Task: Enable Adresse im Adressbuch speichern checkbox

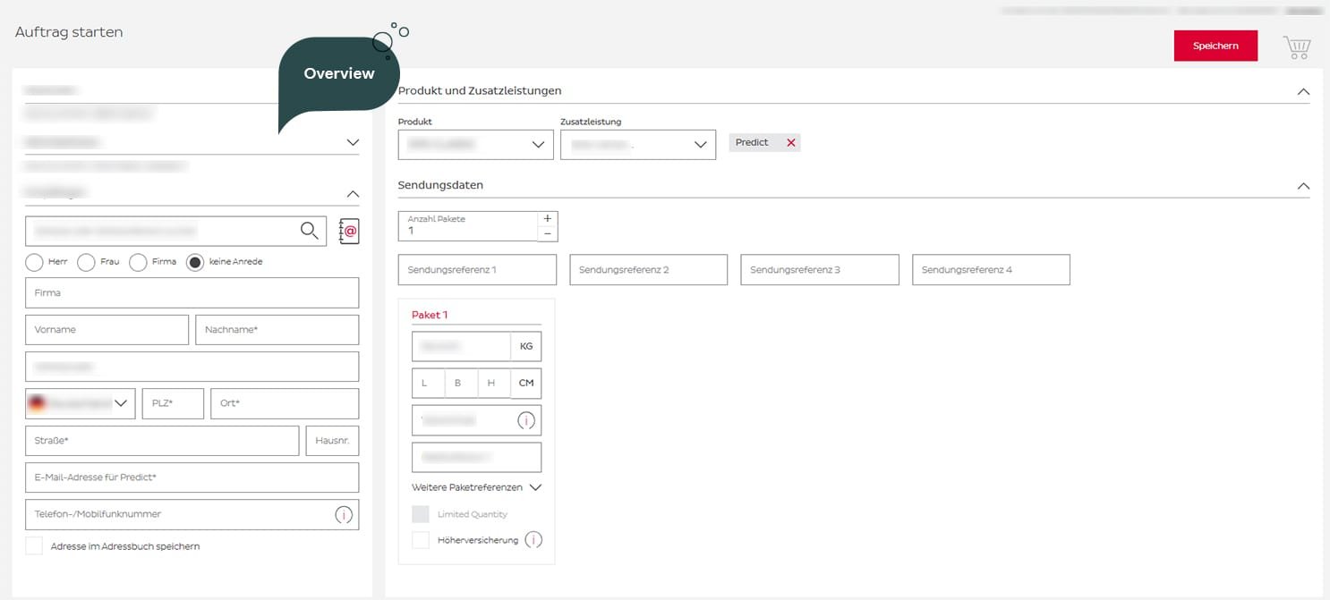Action: pos(34,546)
